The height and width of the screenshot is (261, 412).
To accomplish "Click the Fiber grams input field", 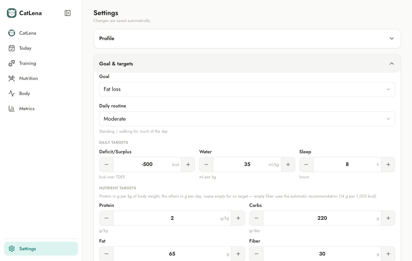I will (322, 254).
